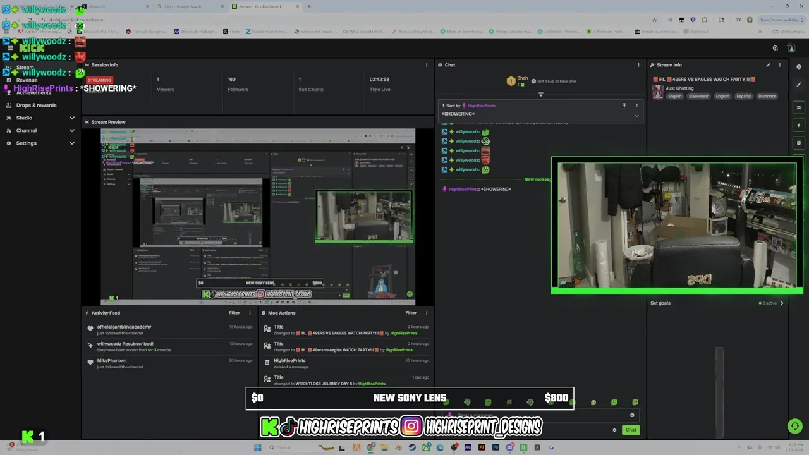809x455 pixels.
Task: Open Set goals via the arrow
Action: point(782,303)
